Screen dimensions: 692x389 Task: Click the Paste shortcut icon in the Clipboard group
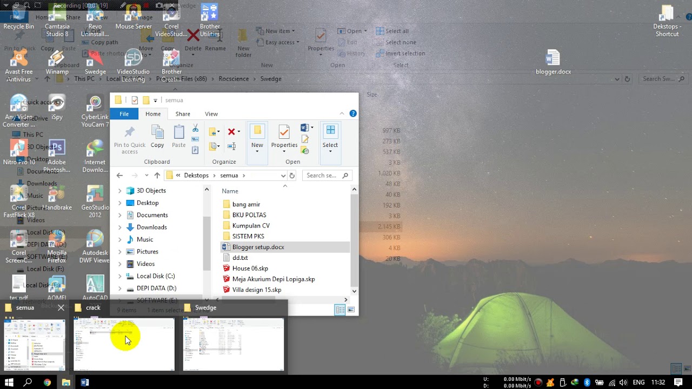[195, 150]
